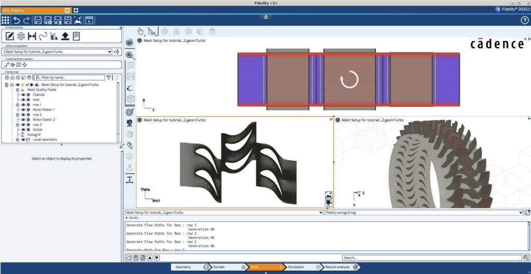Select the ATA_Fidelity project tab
This screenshot has width=531, height=274.
click(x=36, y=10)
